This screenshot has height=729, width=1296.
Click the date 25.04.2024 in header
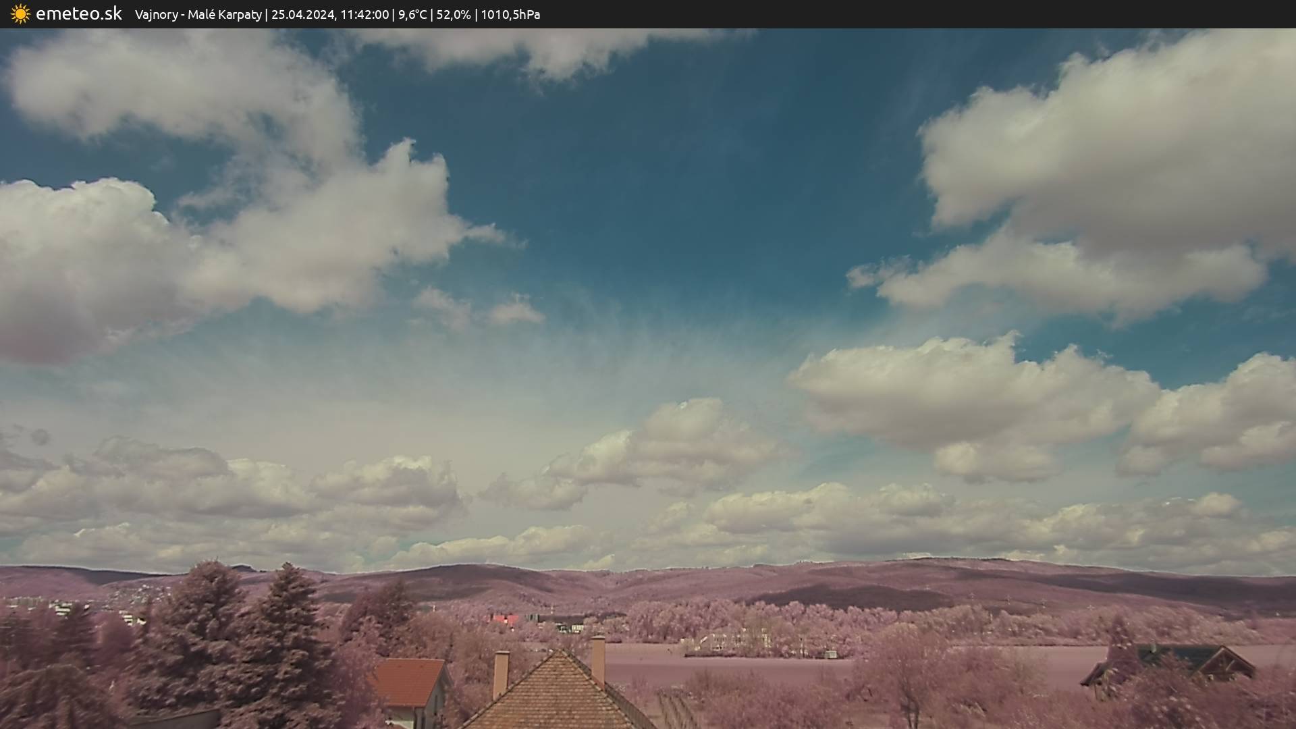(302, 15)
